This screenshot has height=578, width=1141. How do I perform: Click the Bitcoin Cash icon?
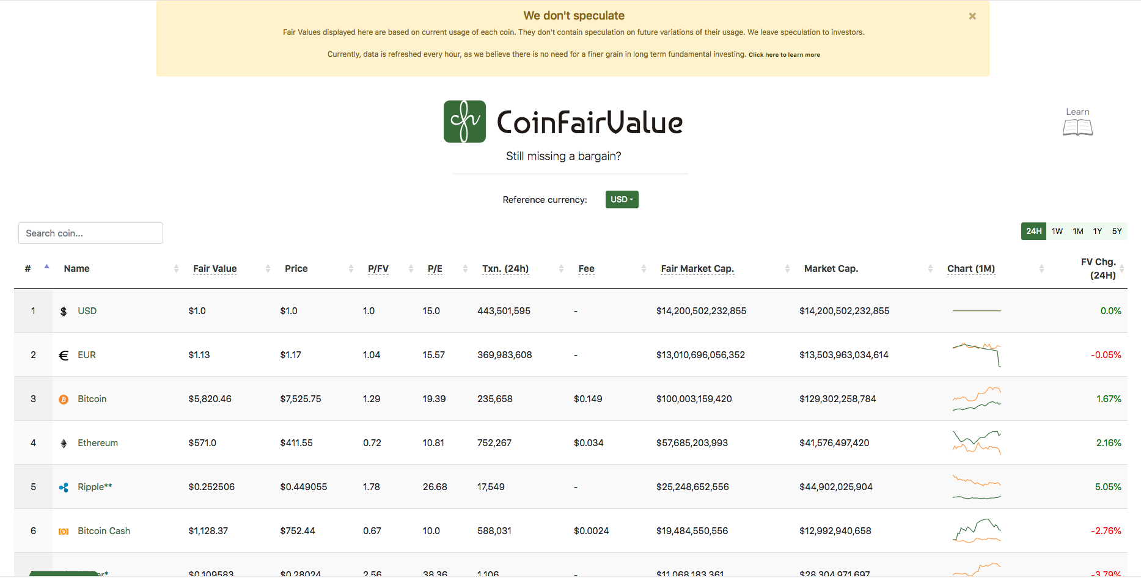64,532
